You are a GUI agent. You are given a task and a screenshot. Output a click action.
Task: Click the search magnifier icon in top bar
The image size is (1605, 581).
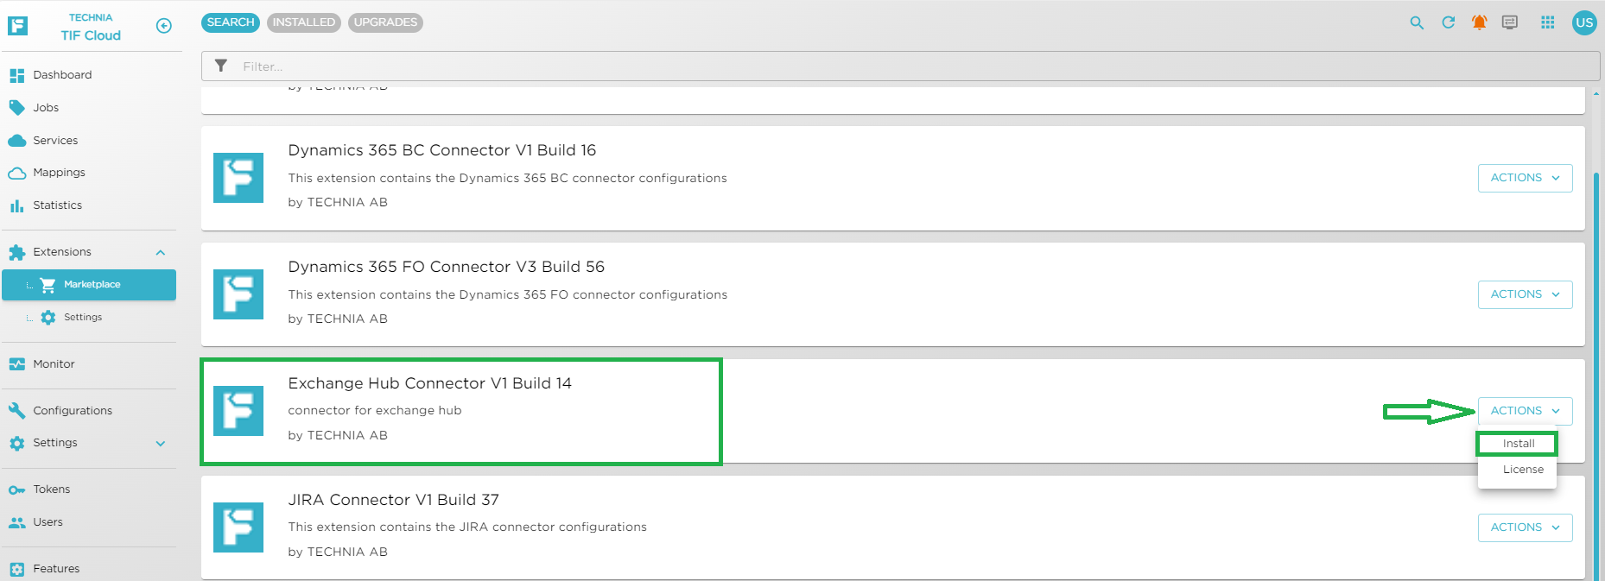coord(1417,23)
